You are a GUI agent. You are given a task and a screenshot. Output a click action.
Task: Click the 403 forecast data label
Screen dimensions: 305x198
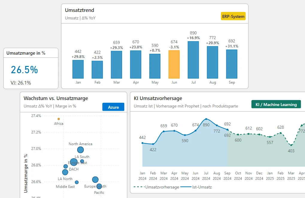point(291,151)
